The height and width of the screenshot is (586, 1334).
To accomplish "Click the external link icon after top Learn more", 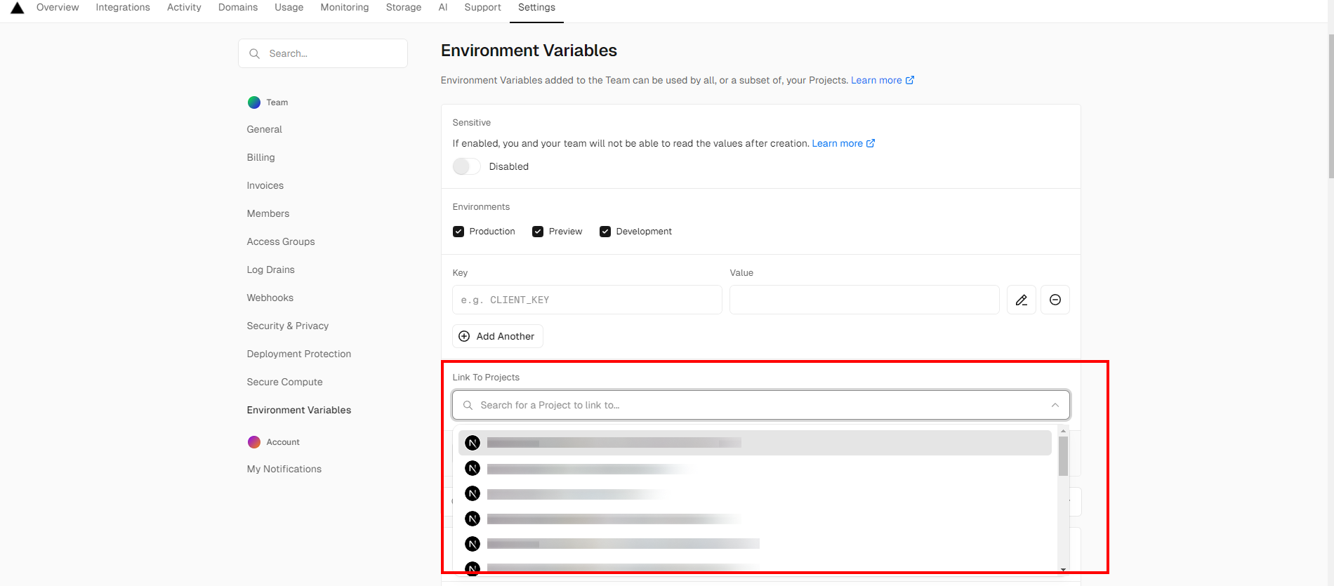I will (x=910, y=80).
